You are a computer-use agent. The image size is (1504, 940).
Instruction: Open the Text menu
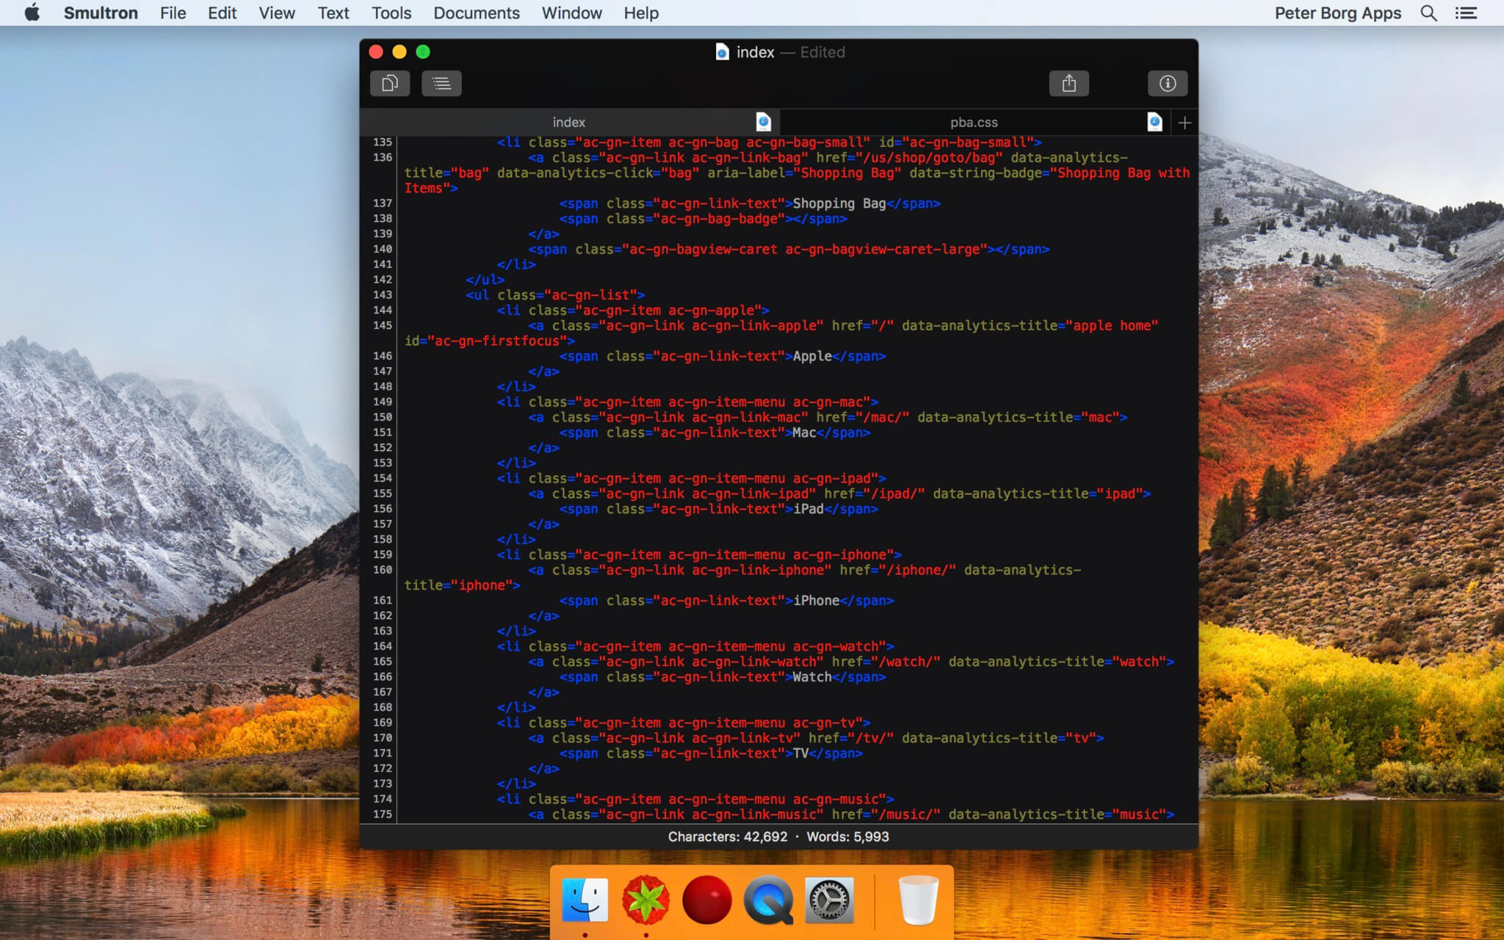tap(333, 13)
